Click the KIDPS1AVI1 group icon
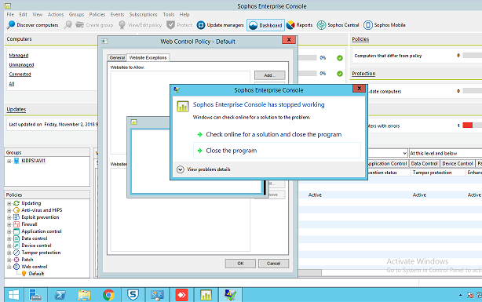 (16, 161)
